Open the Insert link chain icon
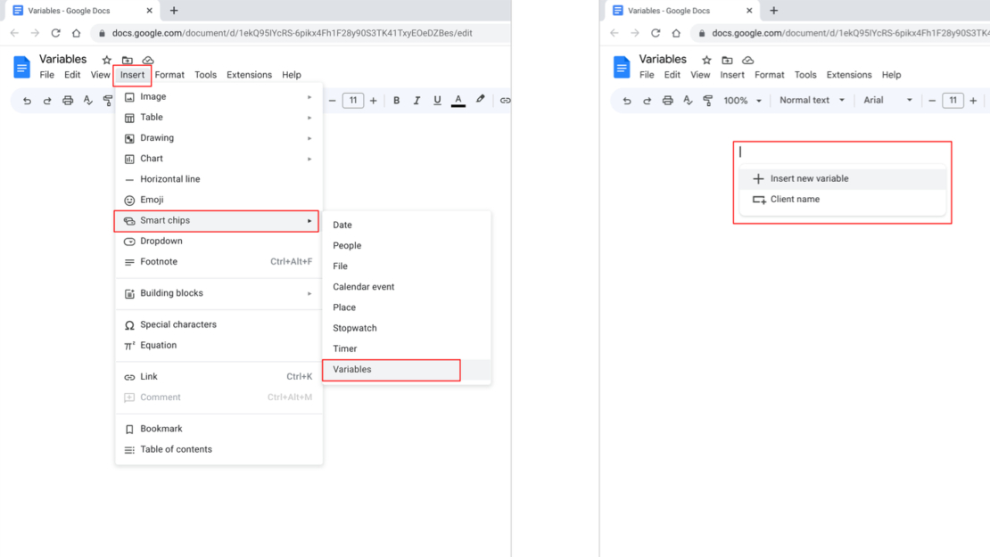The height and width of the screenshot is (557, 990). [x=506, y=101]
